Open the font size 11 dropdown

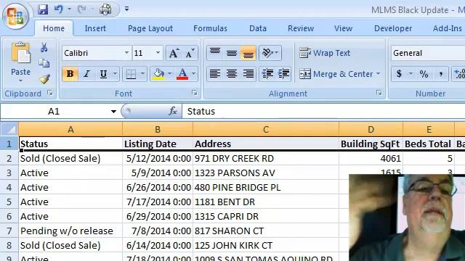(158, 53)
